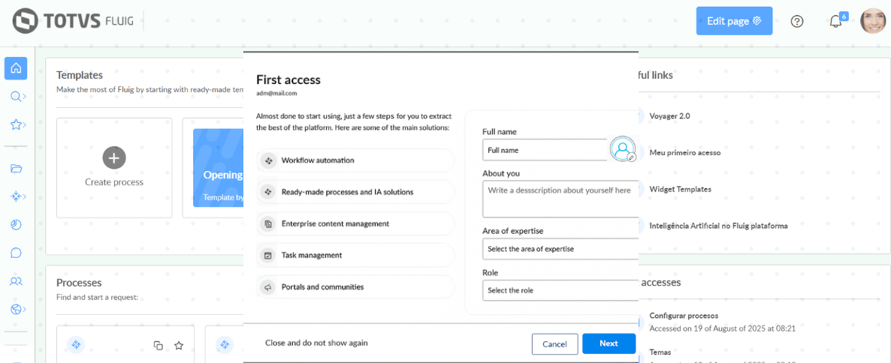Open the notifications bell
The image size is (891, 363).
tap(835, 21)
